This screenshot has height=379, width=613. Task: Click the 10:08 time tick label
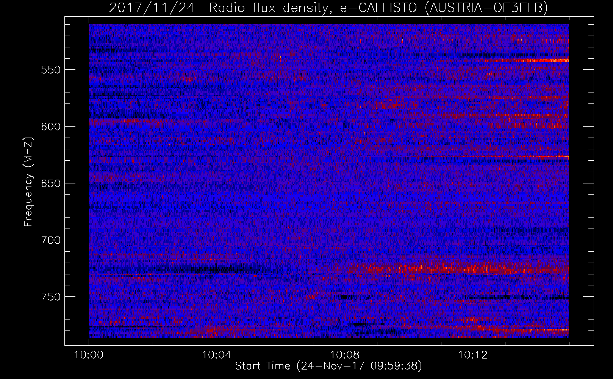click(x=345, y=355)
